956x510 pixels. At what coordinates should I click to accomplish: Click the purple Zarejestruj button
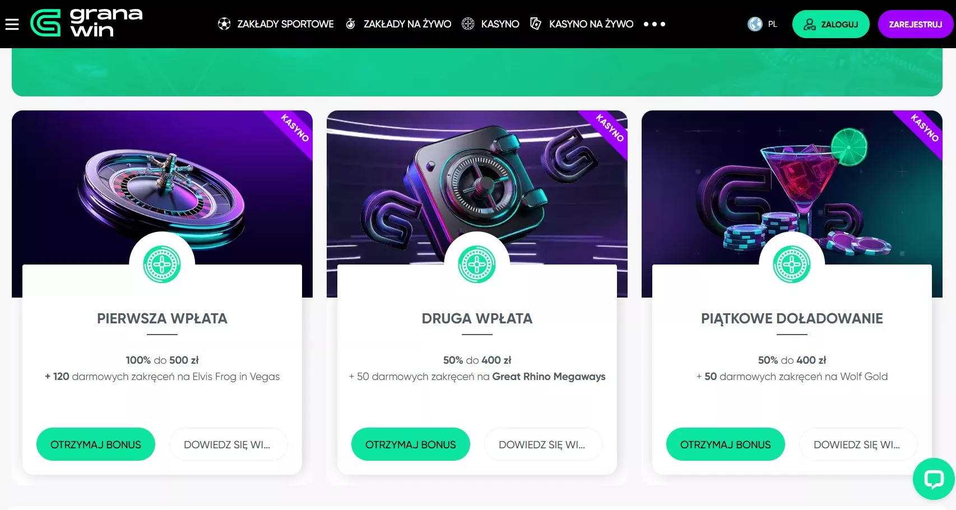tap(916, 24)
